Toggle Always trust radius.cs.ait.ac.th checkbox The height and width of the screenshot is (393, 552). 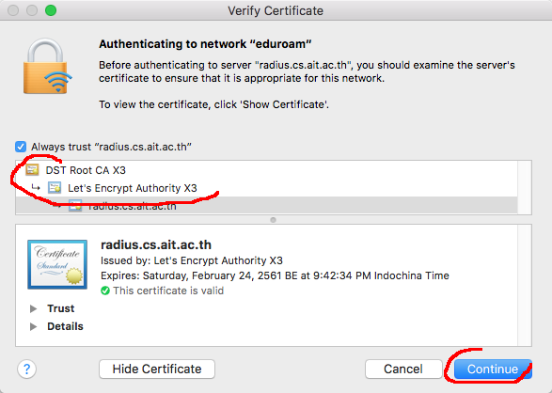coord(21,147)
